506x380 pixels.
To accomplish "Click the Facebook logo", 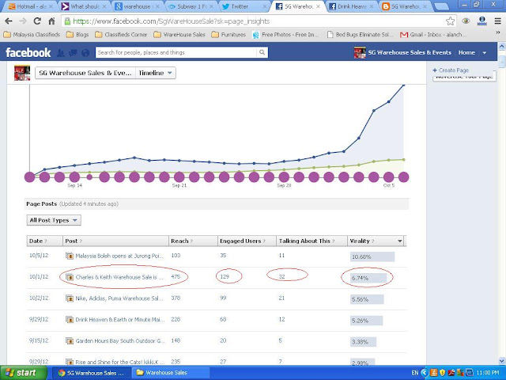I will (28, 53).
